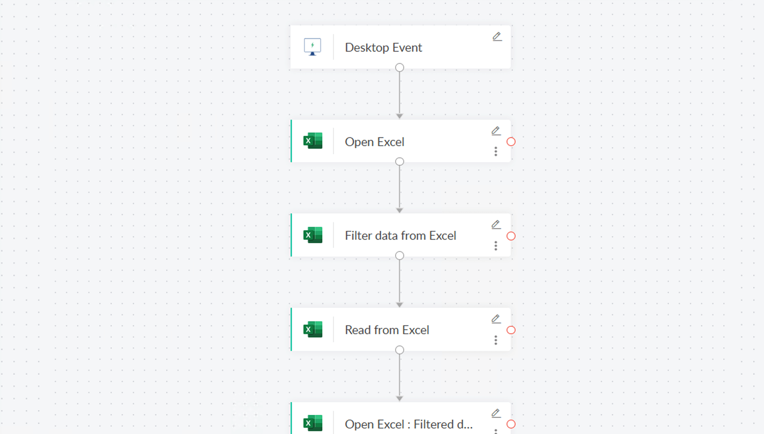
Task: Click the connector circle below Read from Excel
Action: coord(399,350)
